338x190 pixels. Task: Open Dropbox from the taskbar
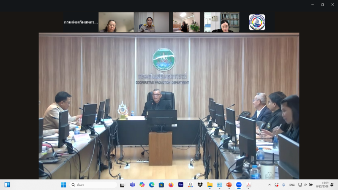200,185
